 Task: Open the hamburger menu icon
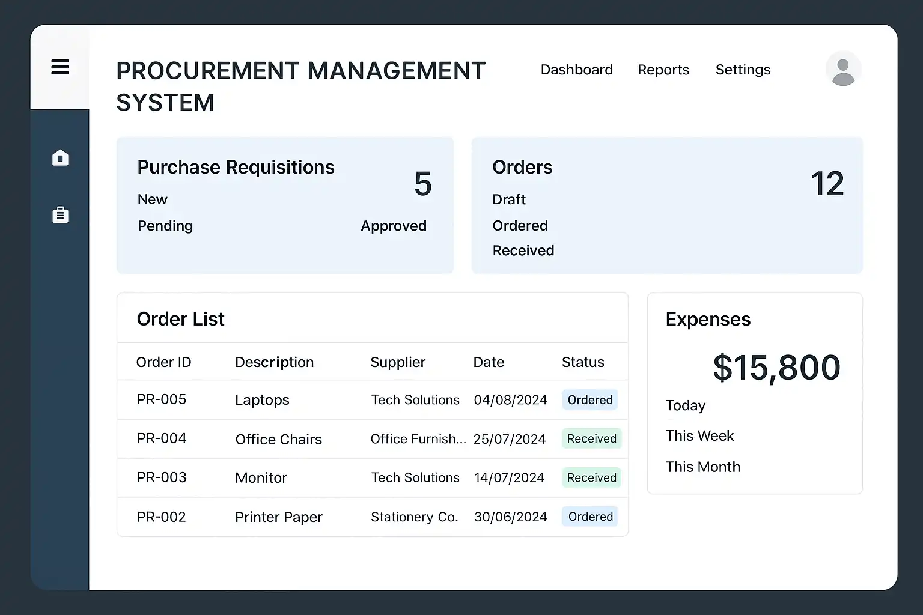tap(60, 67)
